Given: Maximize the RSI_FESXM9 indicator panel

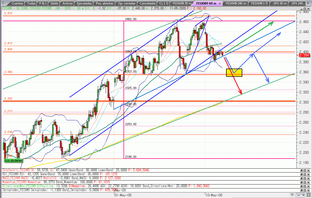Looking at the screenshot, I should pos(305,174).
